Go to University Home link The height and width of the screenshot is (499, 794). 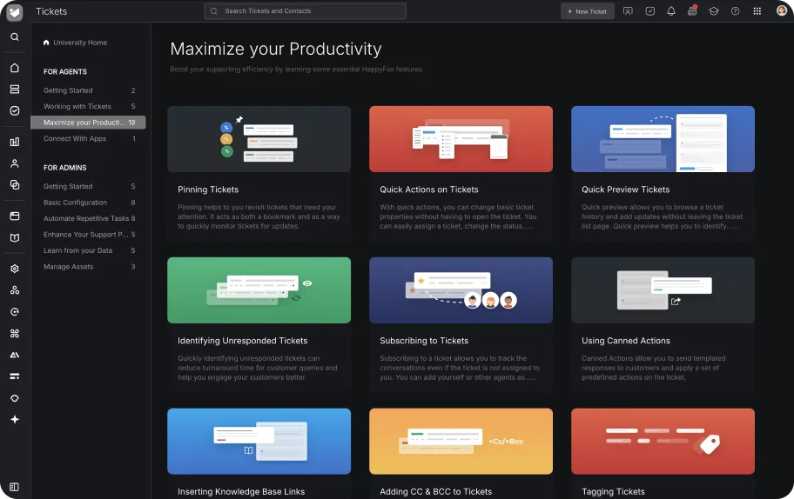[76, 43]
